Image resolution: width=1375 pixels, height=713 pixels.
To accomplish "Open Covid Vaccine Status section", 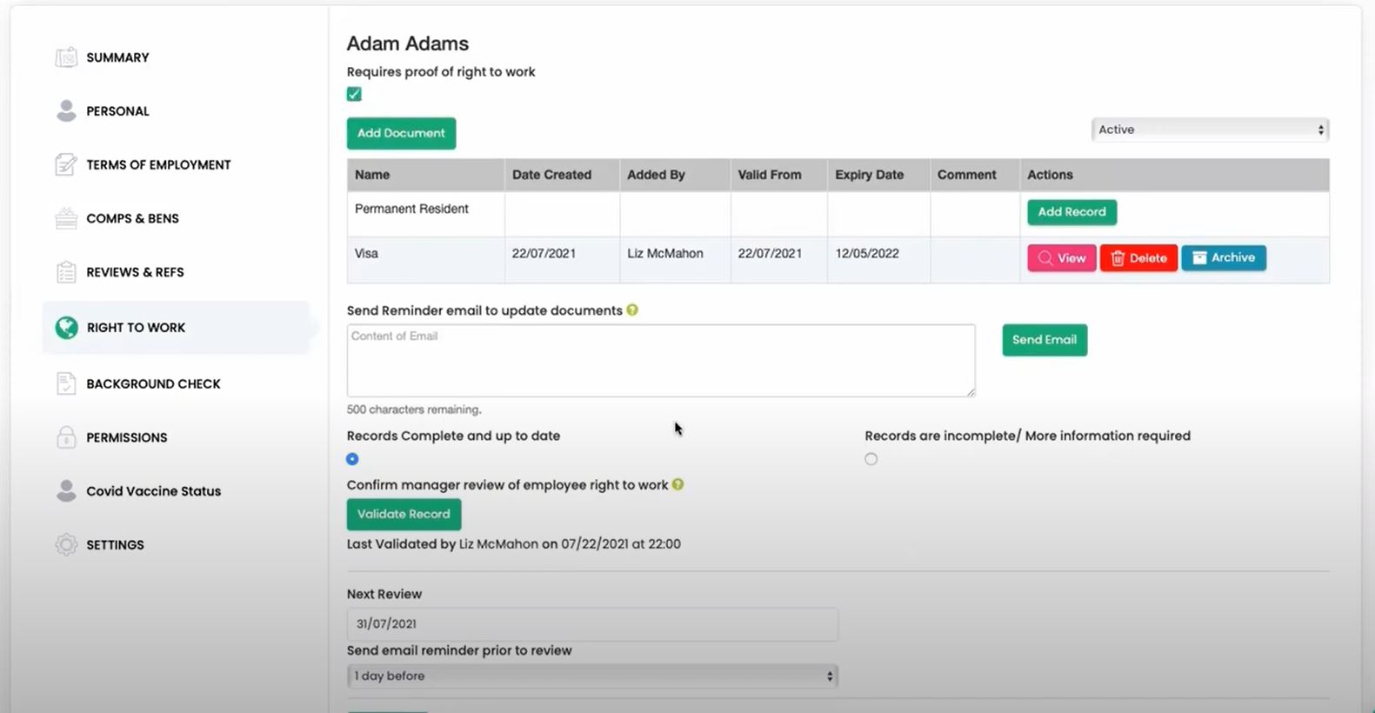I will (x=153, y=491).
